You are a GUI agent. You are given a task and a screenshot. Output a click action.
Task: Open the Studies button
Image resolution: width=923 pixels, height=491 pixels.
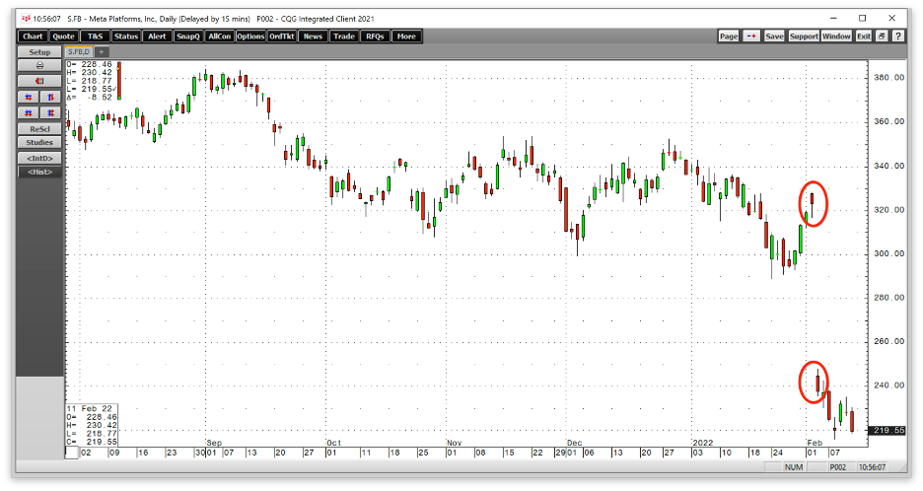point(39,143)
